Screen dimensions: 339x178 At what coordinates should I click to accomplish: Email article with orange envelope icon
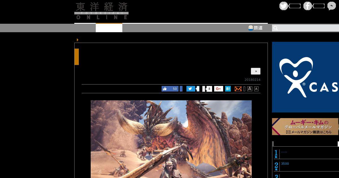238,89
